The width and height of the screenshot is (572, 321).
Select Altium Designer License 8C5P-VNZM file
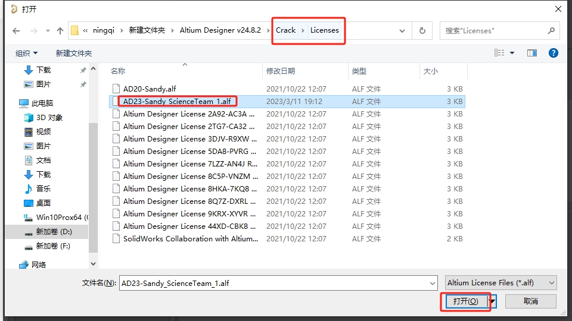(x=287, y=177)
